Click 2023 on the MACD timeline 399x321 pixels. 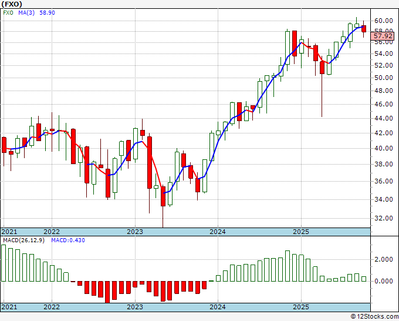pos(135,307)
